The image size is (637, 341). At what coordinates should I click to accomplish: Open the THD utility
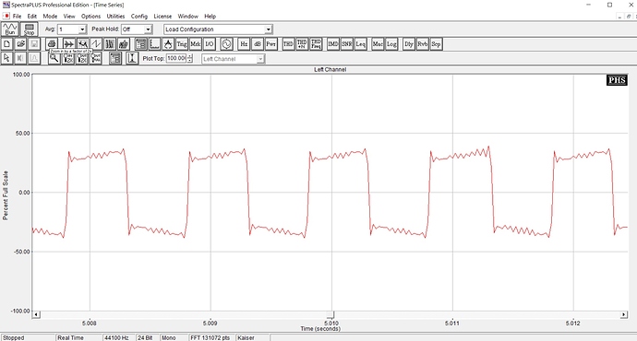288,44
